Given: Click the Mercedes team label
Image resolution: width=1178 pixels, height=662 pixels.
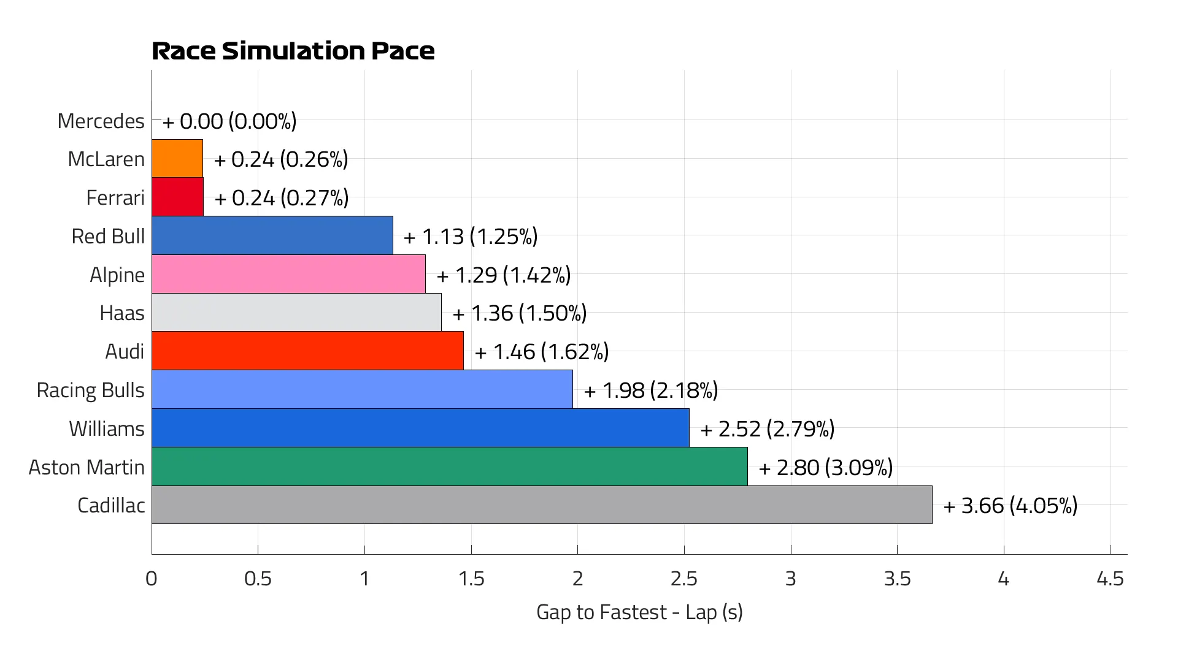Looking at the screenshot, I should tap(101, 121).
